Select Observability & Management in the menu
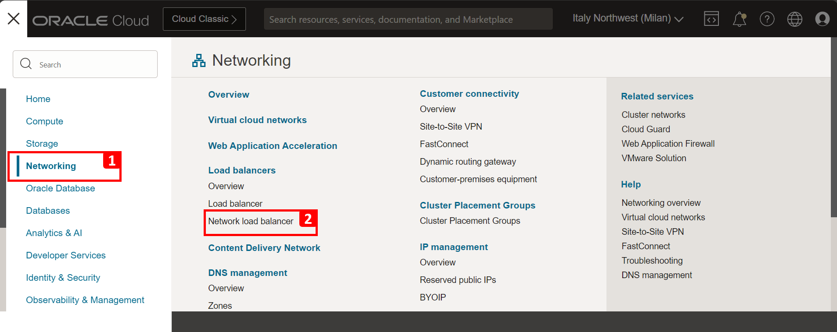This screenshot has width=837, height=332. pos(85,300)
